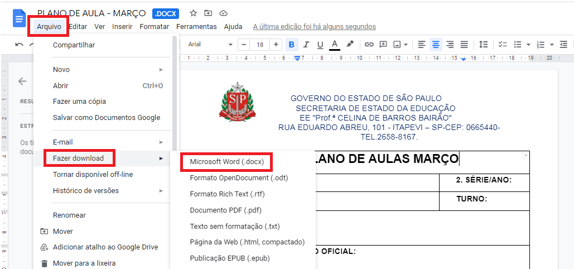Click the decrease indent icon
Viewport: 574px width, 269px height.
(x=564, y=45)
